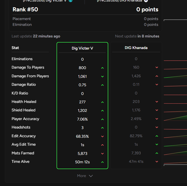Click Khanada's Mats Farmed up arrow
The image size is (187, 186).
click(x=157, y=153)
